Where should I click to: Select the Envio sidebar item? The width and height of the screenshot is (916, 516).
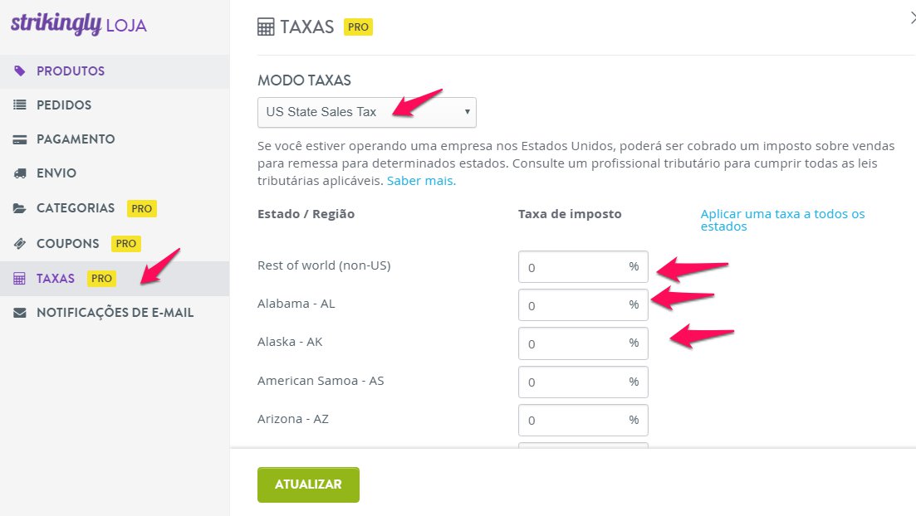(115, 173)
